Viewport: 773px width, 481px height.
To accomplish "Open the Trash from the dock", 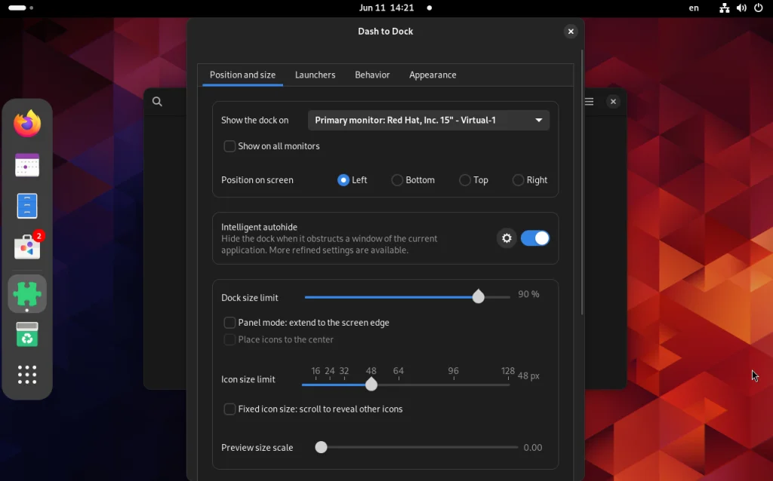I will [x=27, y=335].
